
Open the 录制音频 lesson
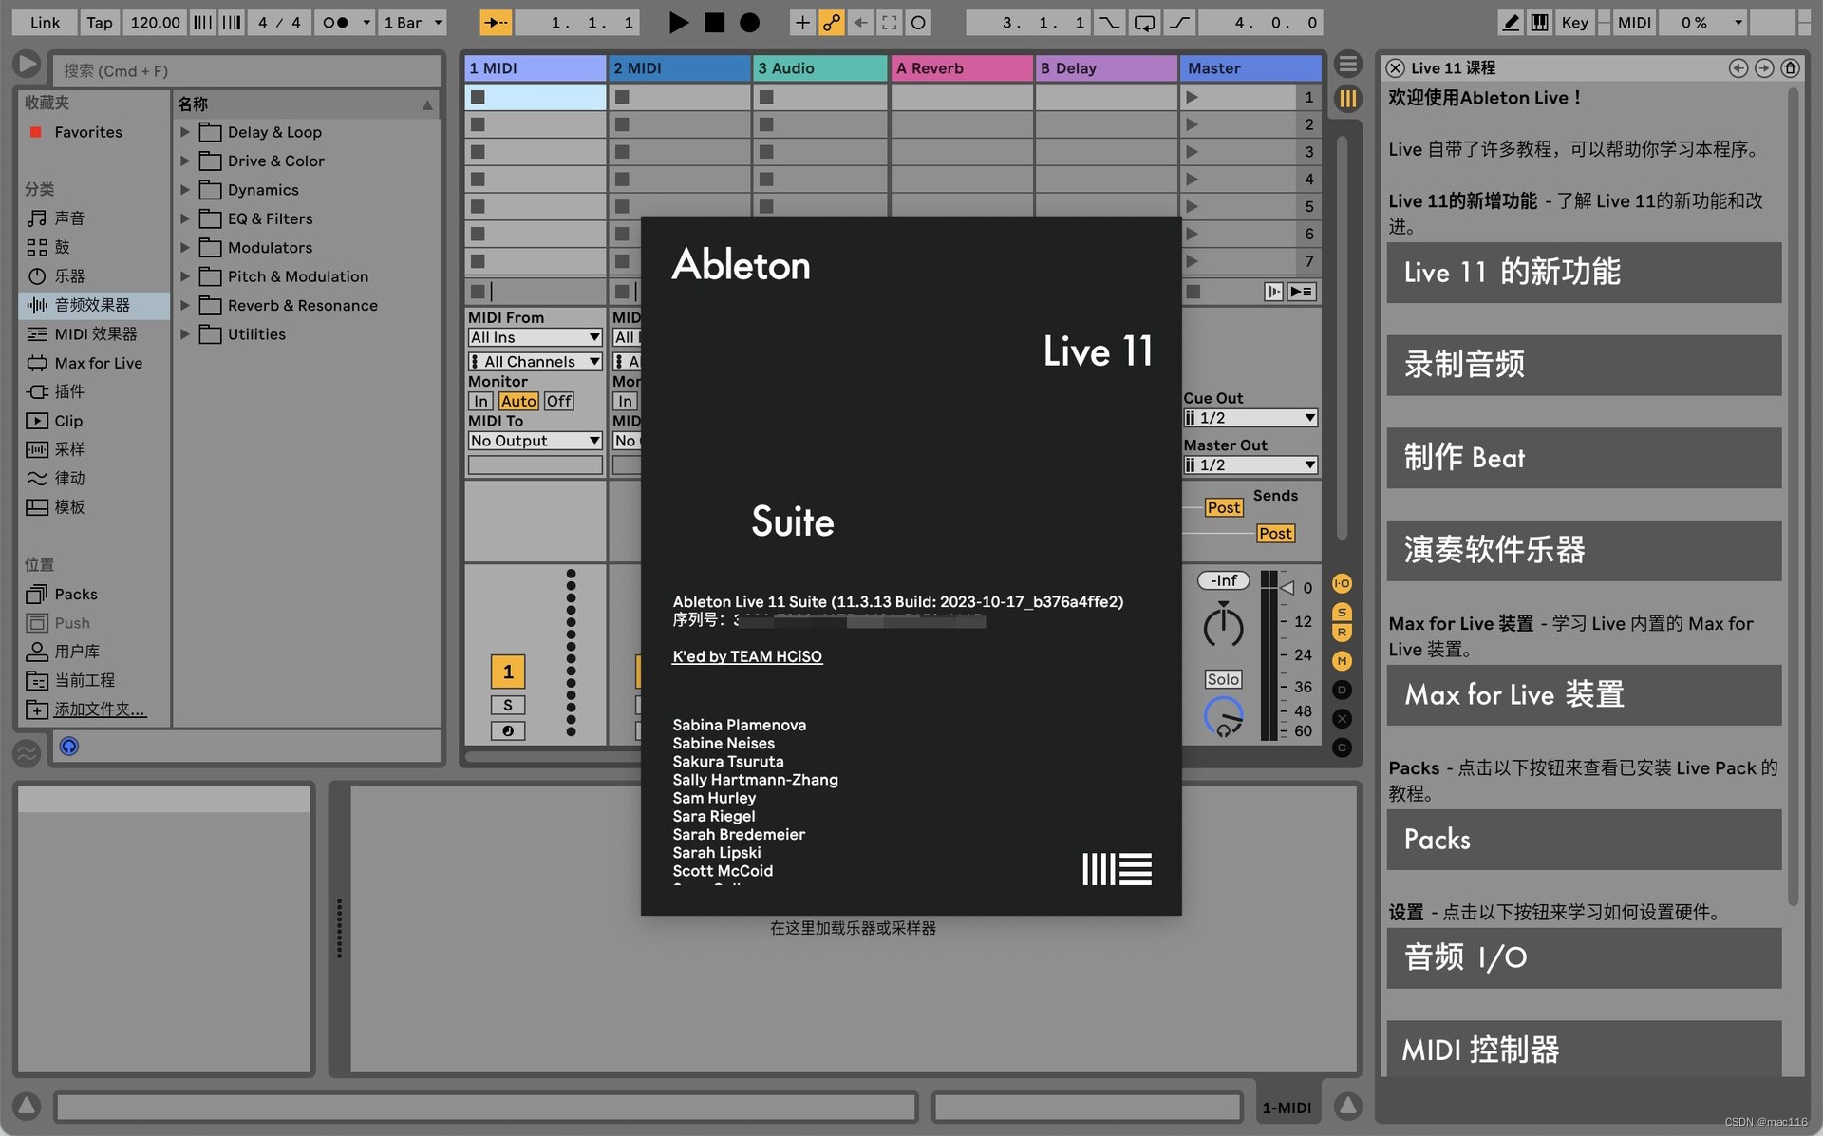tap(1584, 365)
